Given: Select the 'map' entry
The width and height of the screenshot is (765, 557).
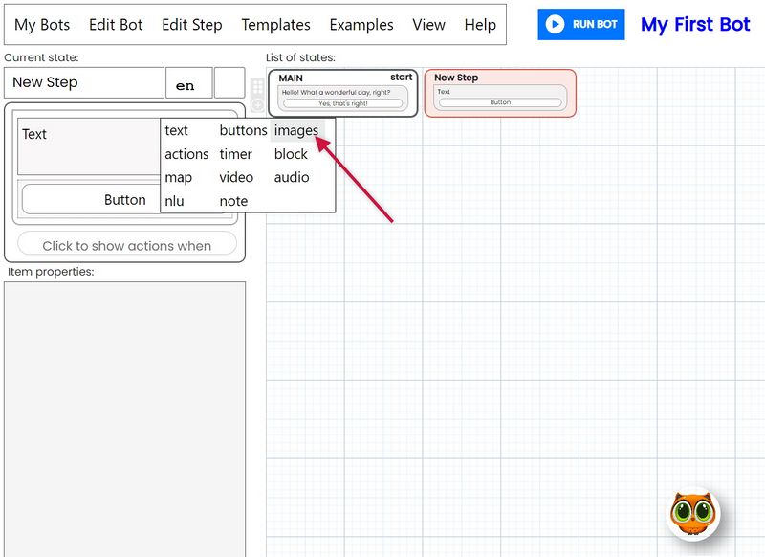Looking at the screenshot, I should (177, 177).
